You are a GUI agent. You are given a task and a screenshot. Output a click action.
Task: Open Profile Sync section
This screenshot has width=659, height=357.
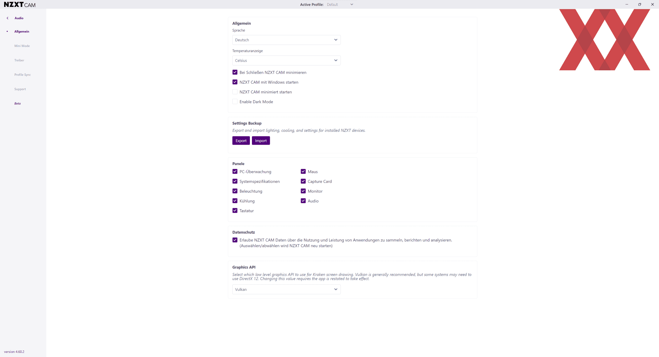point(23,75)
